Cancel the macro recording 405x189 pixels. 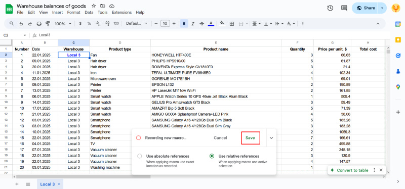[x=220, y=138]
